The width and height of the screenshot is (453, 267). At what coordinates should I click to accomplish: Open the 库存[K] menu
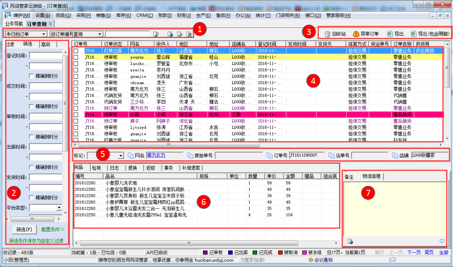click(123, 15)
